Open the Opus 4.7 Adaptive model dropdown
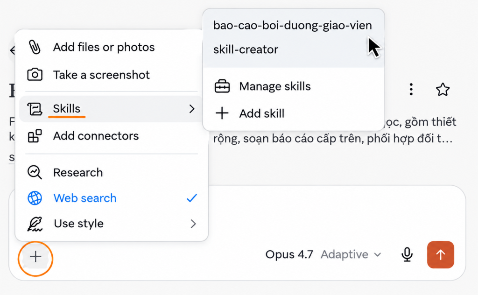 point(323,254)
